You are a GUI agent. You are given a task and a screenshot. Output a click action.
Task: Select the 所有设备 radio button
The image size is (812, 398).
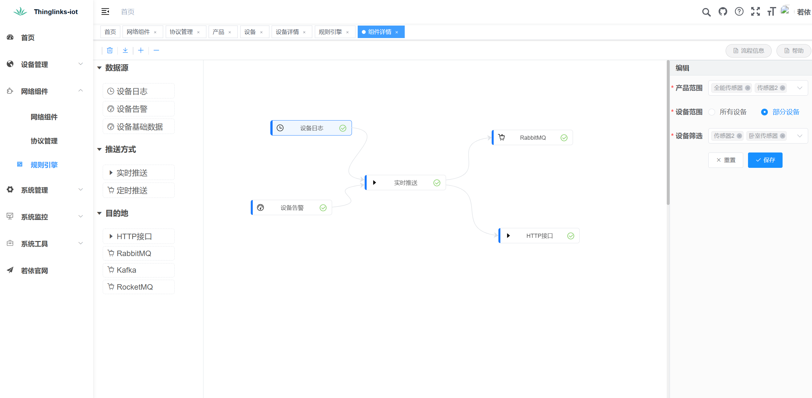click(x=712, y=112)
